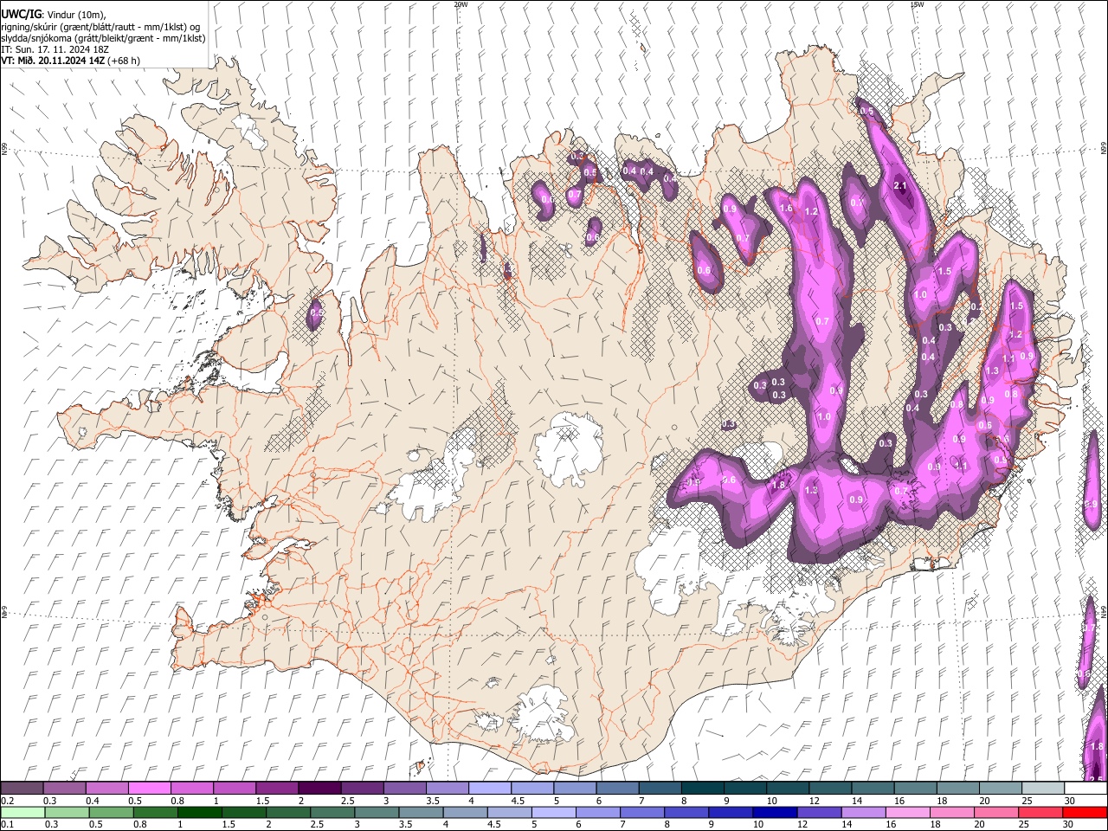Screen dimensions: 1108x831
Task: Click the 'VT: Mið. 20.11.2024 14Z (+68 h)' line
Action: (71, 61)
